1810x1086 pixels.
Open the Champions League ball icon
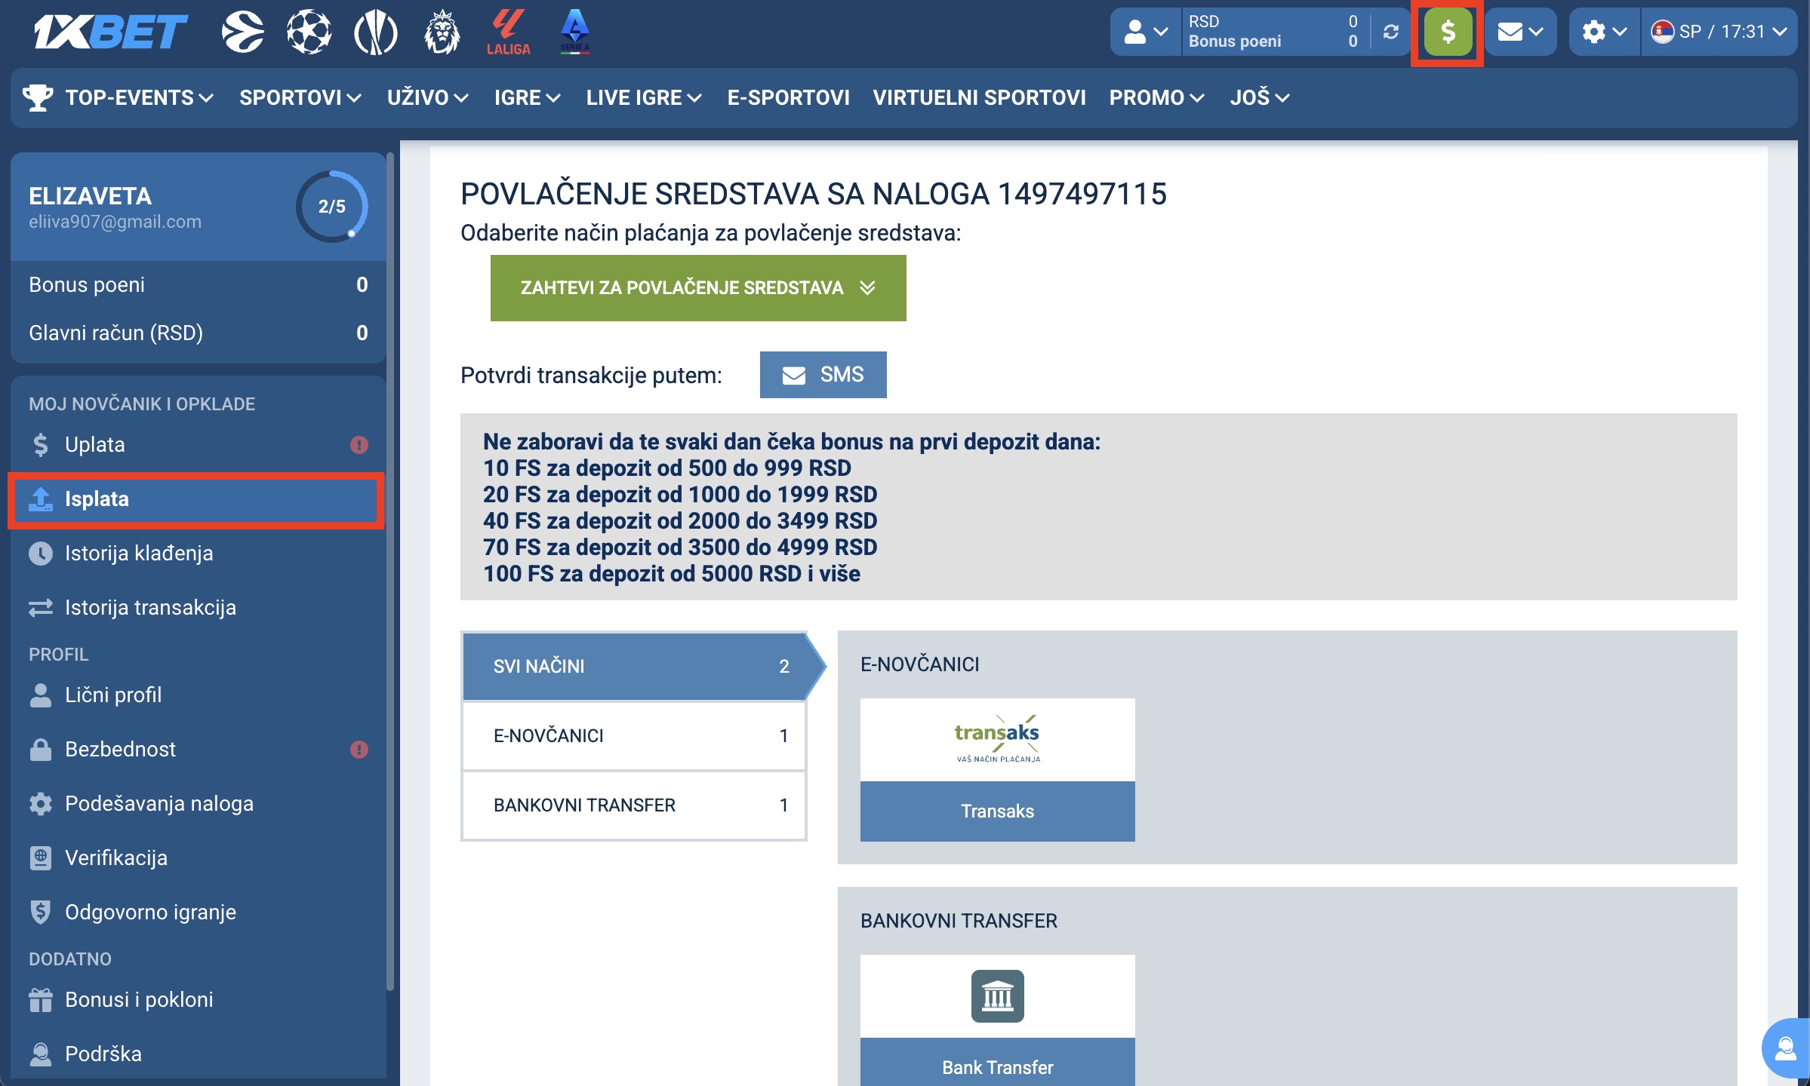309,32
